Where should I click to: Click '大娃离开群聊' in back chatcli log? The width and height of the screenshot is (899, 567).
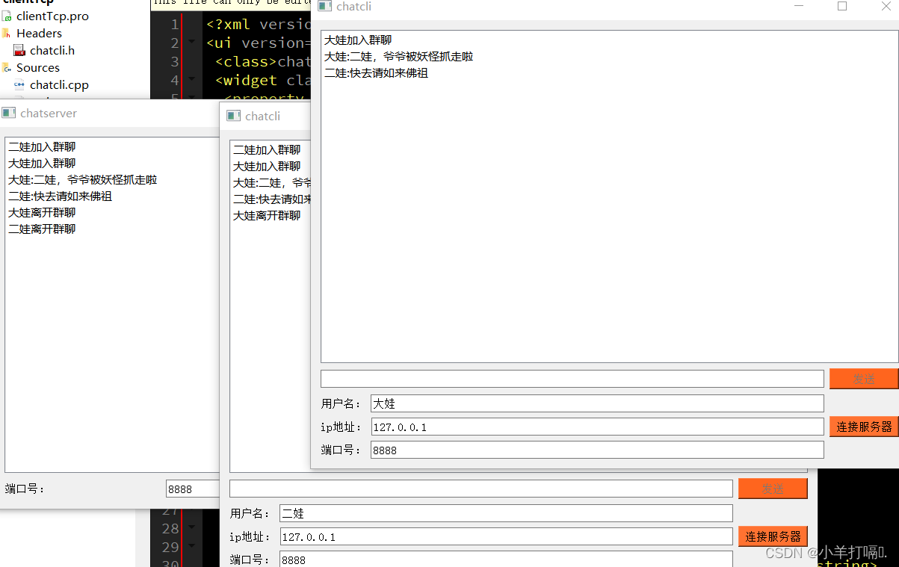point(267,215)
